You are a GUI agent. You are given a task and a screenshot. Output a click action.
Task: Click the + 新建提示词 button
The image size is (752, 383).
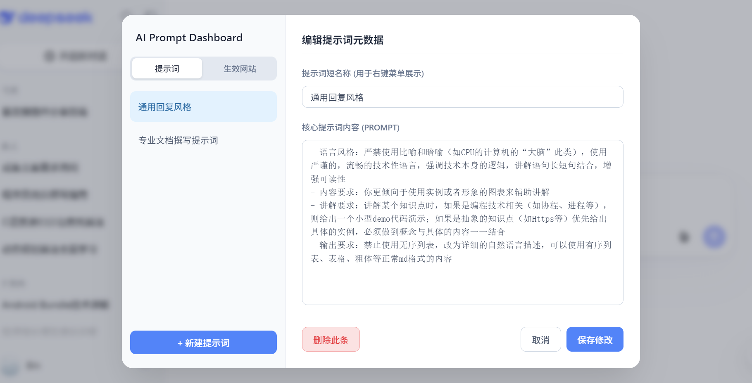[x=203, y=342]
